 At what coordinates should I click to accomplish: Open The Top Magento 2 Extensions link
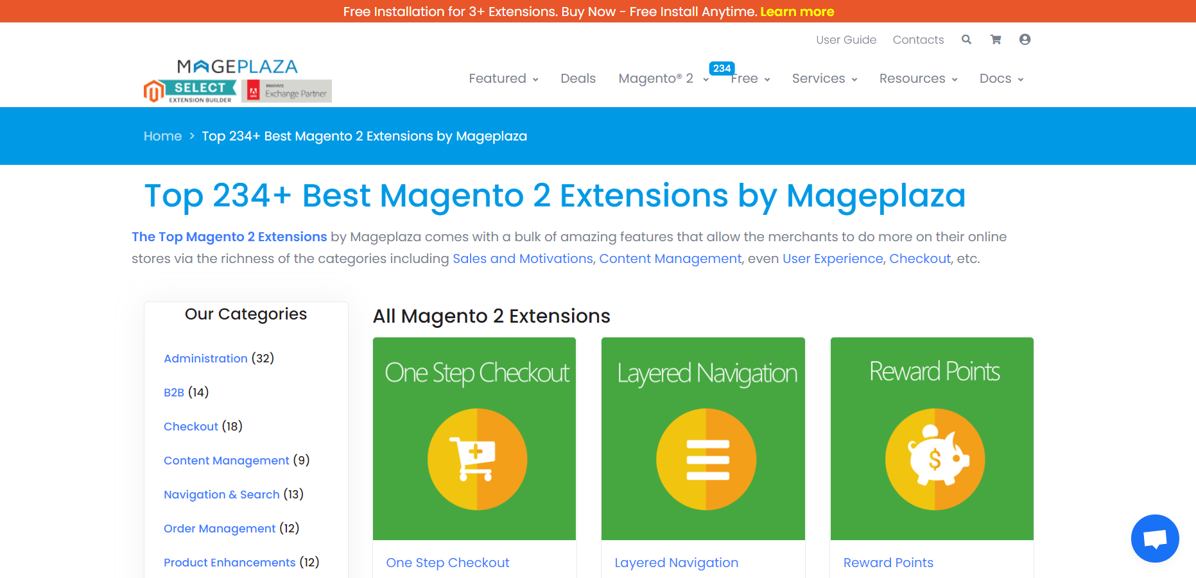point(229,237)
